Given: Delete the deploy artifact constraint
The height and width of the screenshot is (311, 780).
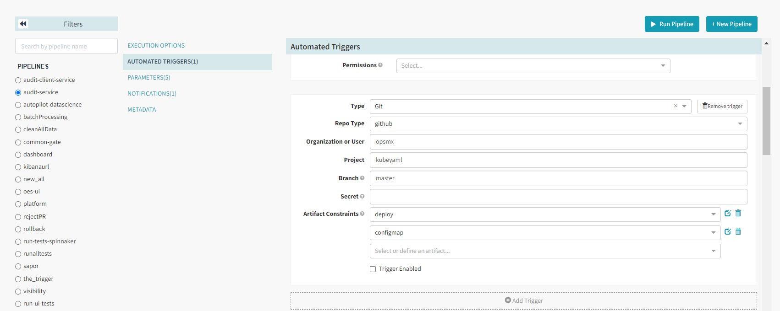Looking at the screenshot, I should click(x=738, y=214).
